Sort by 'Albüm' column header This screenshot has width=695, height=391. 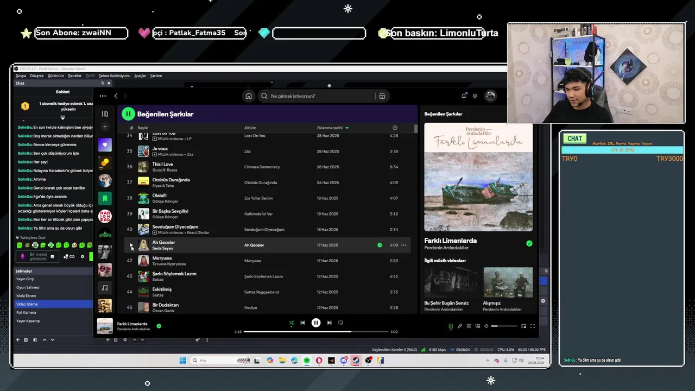pyautogui.click(x=250, y=128)
